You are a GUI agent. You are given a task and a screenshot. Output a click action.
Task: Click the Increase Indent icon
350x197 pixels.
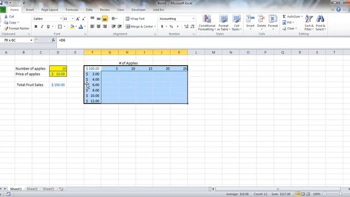point(120,26)
